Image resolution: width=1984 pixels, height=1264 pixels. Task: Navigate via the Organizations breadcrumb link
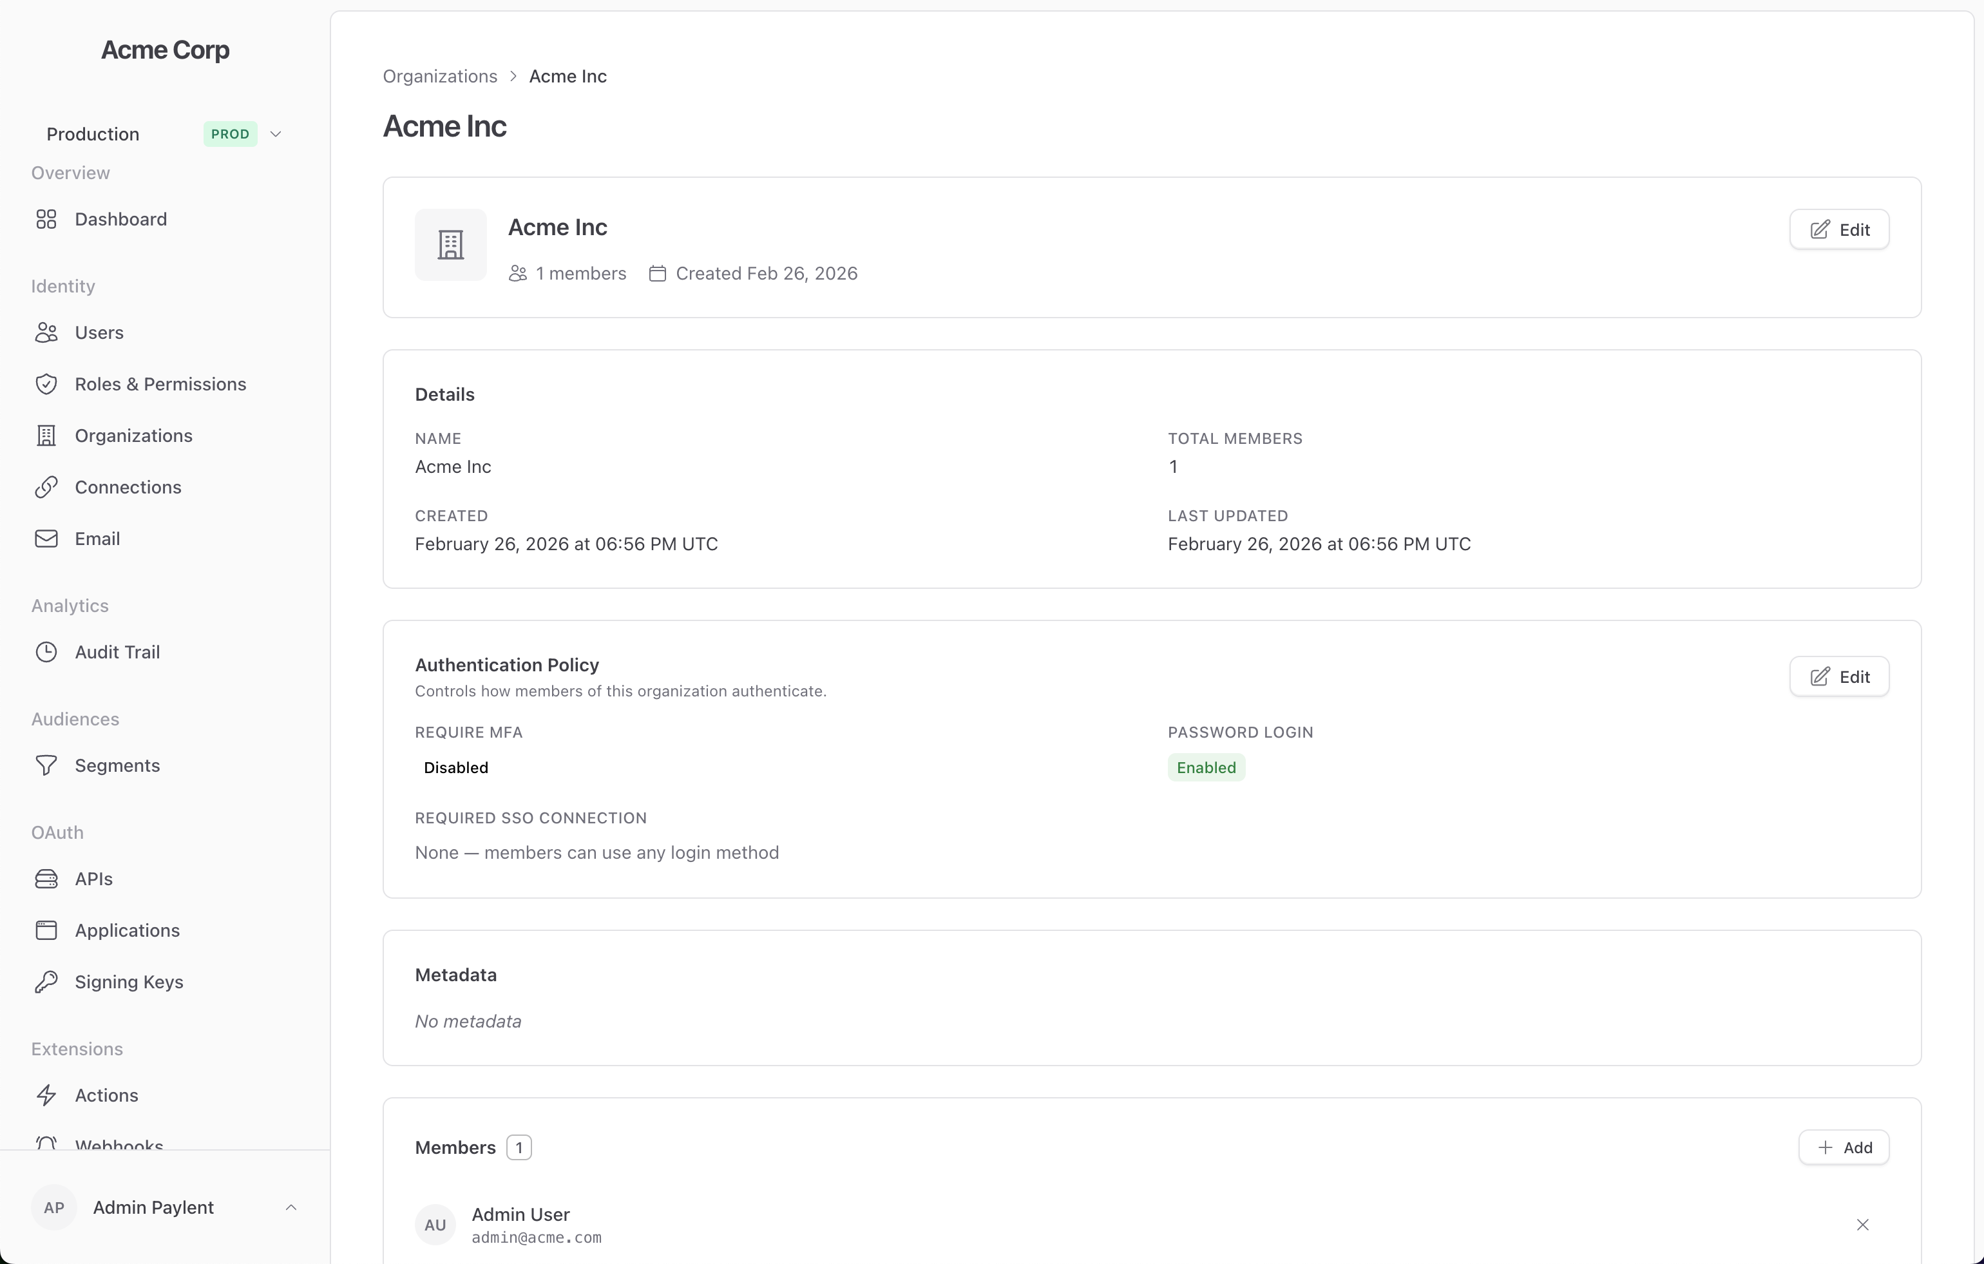[x=440, y=76]
